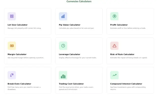
Task: Select the Break-Even Calculator title
Action: (x=19, y=84)
